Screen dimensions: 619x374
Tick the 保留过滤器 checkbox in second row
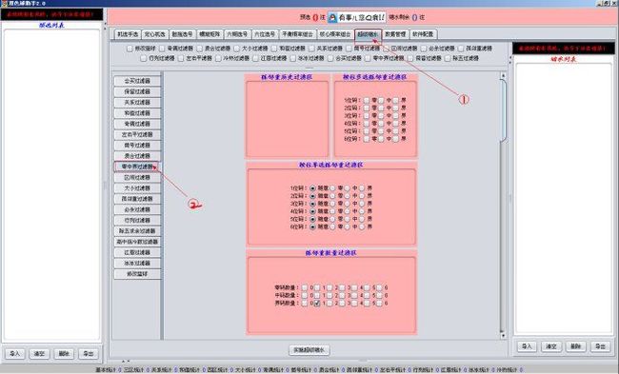[x=409, y=58]
